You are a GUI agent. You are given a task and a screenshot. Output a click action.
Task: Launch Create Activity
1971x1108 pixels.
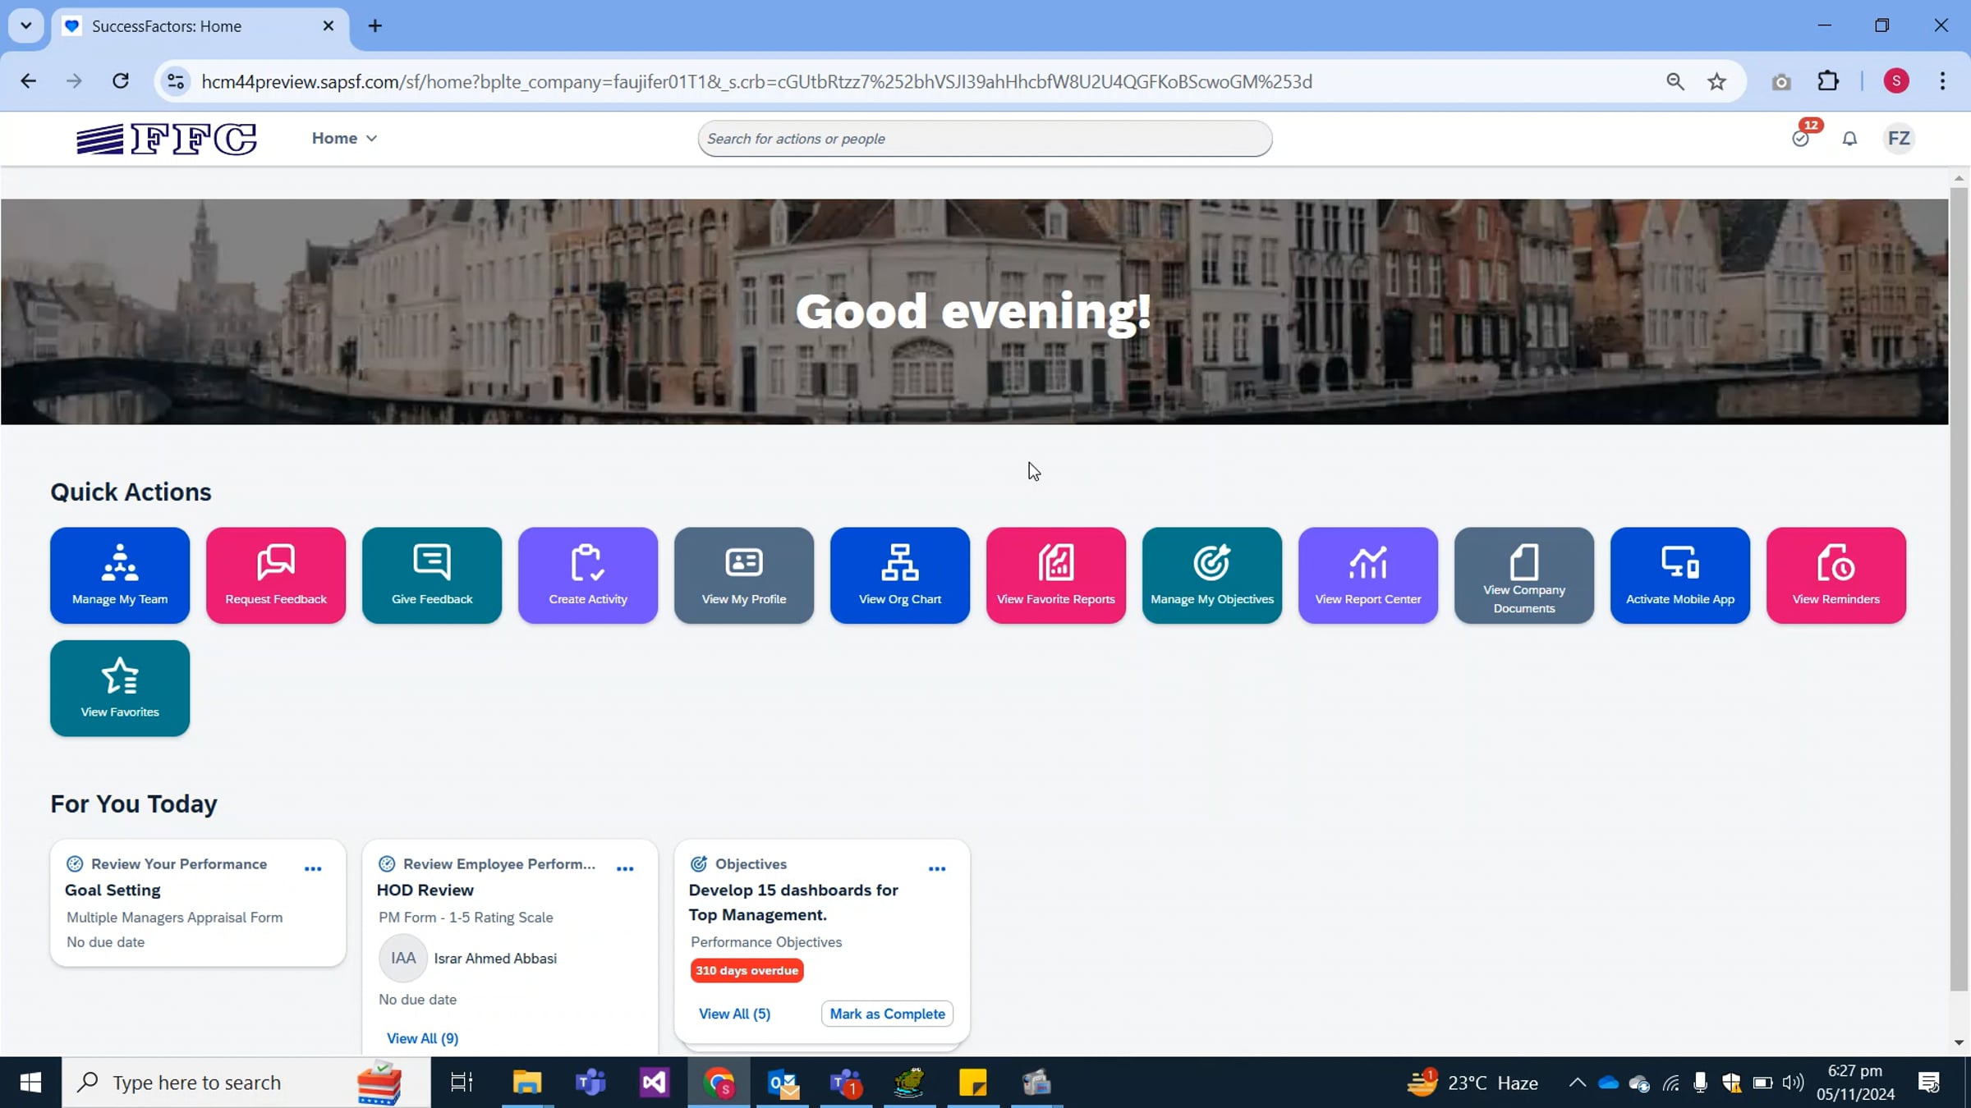587,575
